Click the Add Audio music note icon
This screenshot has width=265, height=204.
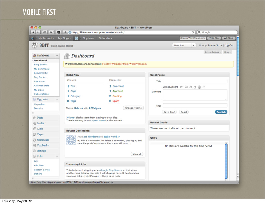(190, 87)
